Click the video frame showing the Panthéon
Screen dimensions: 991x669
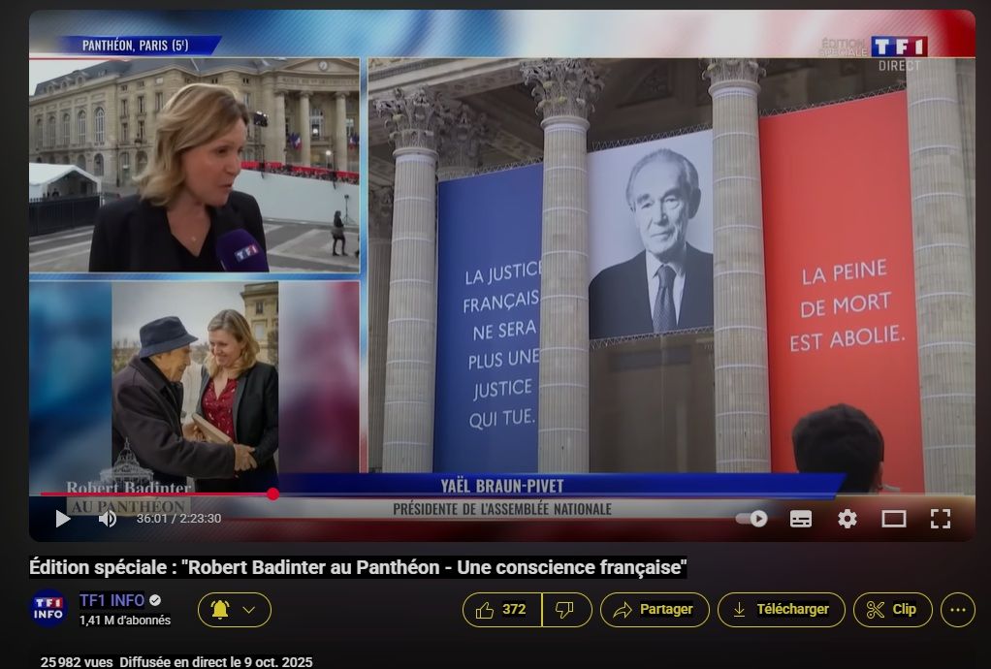pos(669,271)
